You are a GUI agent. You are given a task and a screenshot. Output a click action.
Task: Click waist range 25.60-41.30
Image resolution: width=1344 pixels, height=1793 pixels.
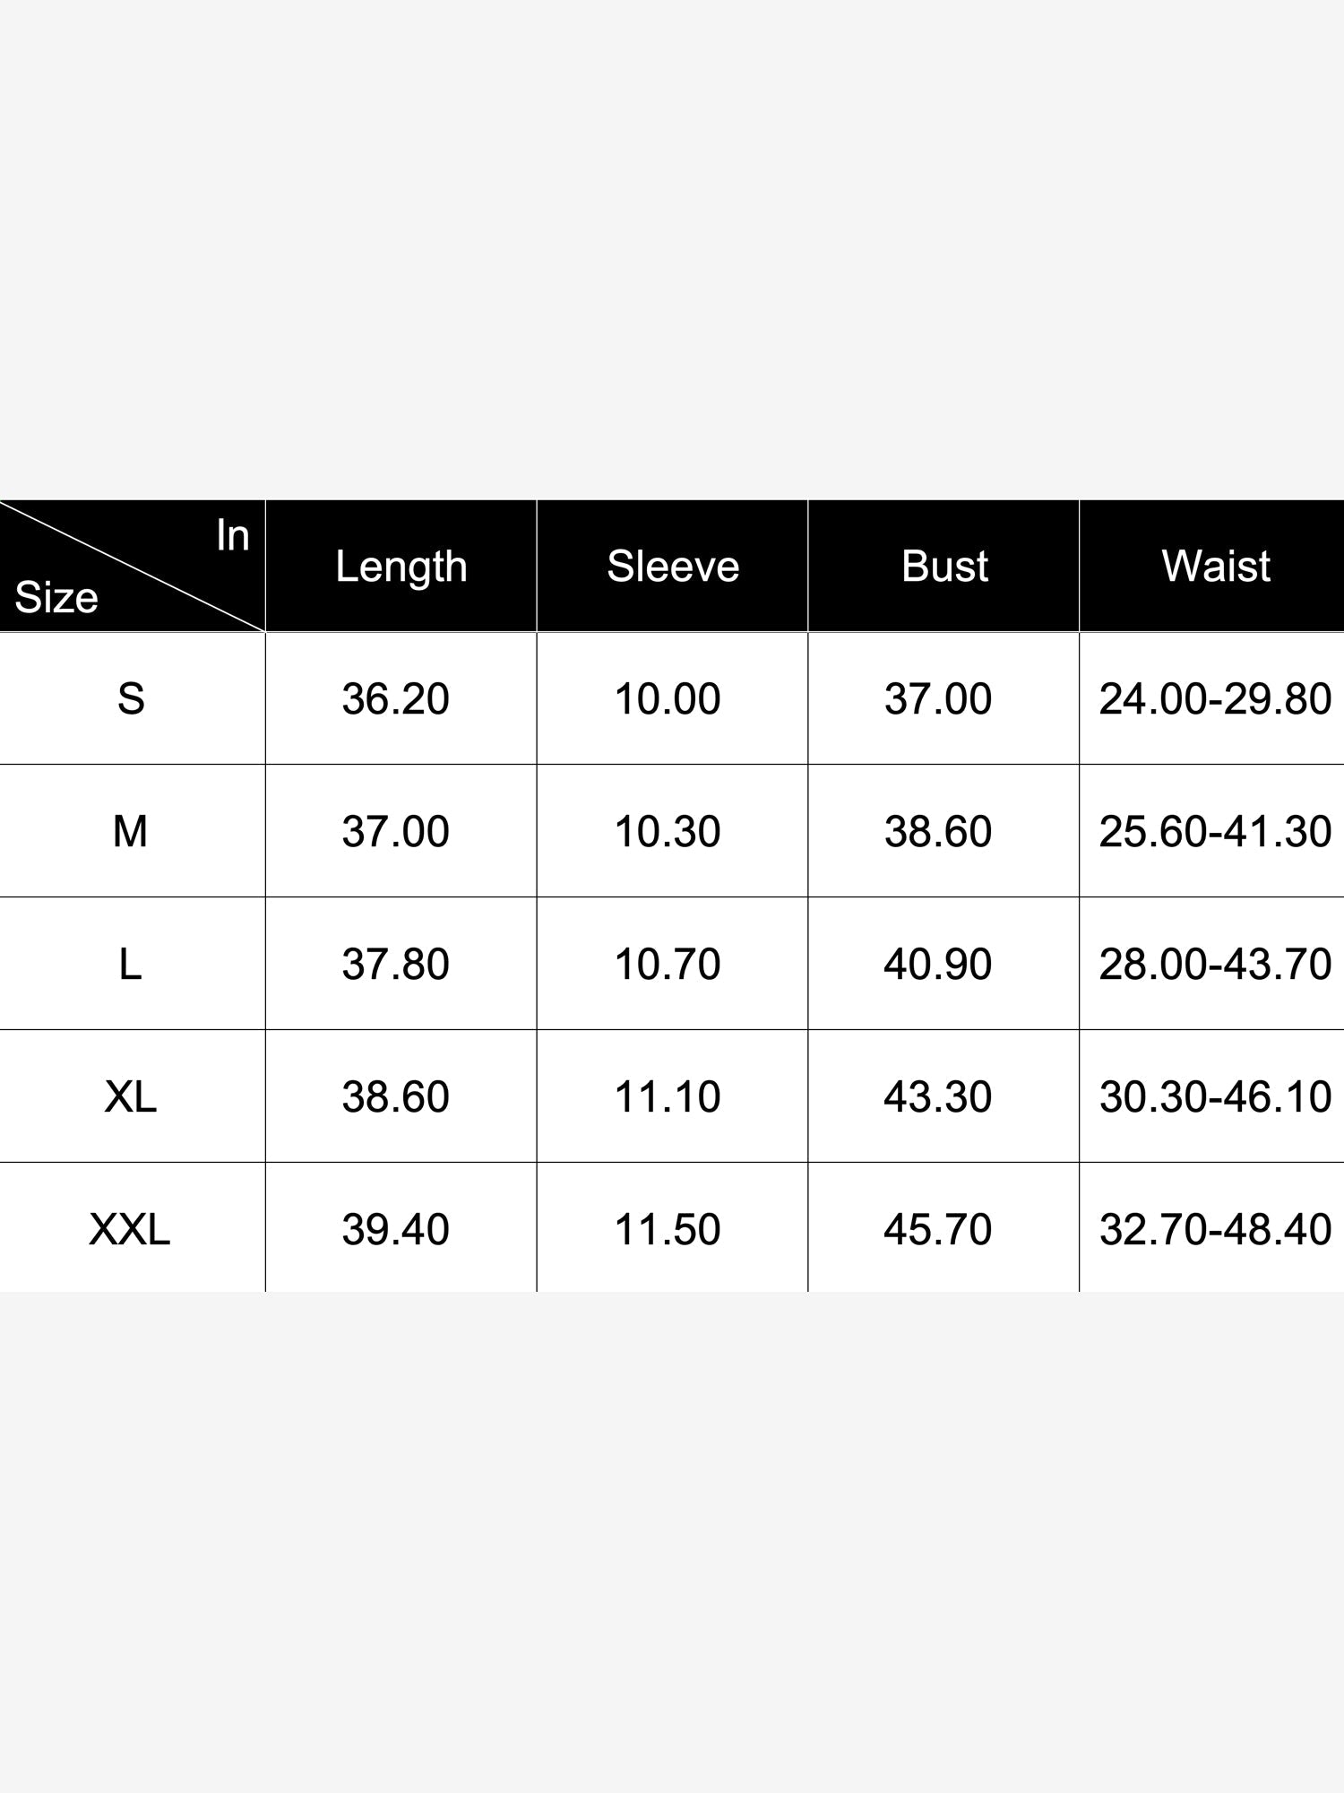click(x=1215, y=832)
